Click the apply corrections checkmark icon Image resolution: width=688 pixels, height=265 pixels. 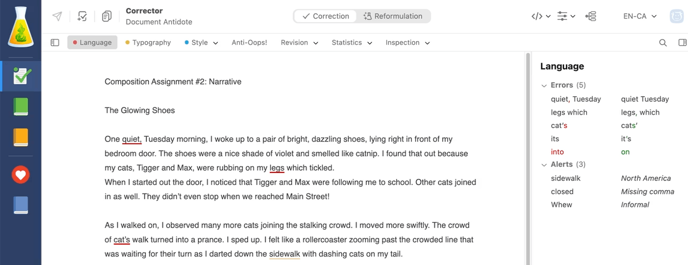pos(82,16)
